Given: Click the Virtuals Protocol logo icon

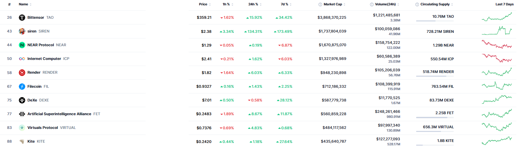Looking at the screenshot, I should click(x=22, y=128).
